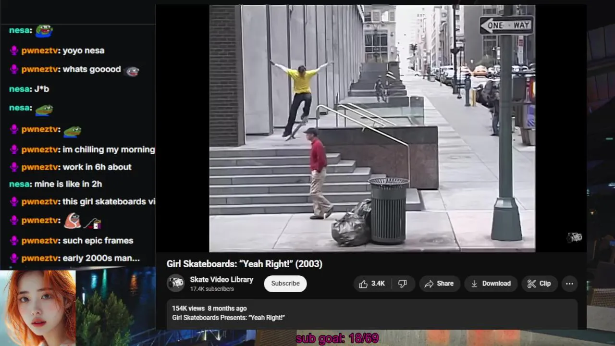Screen dimensions: 615x346
Task: Click the video title "Yeah Right!" (2003)
Action: (245, 264)
